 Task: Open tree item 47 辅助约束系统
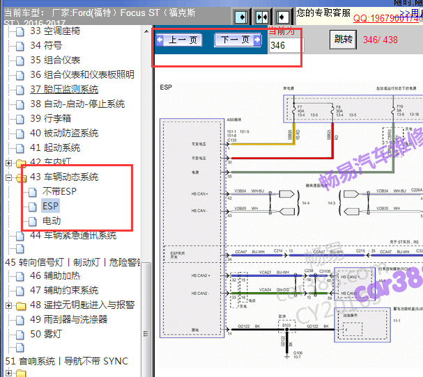point(64,290)
